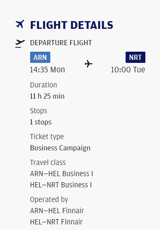Click the Stops label

pyautogui.click(x=39, y=111)
